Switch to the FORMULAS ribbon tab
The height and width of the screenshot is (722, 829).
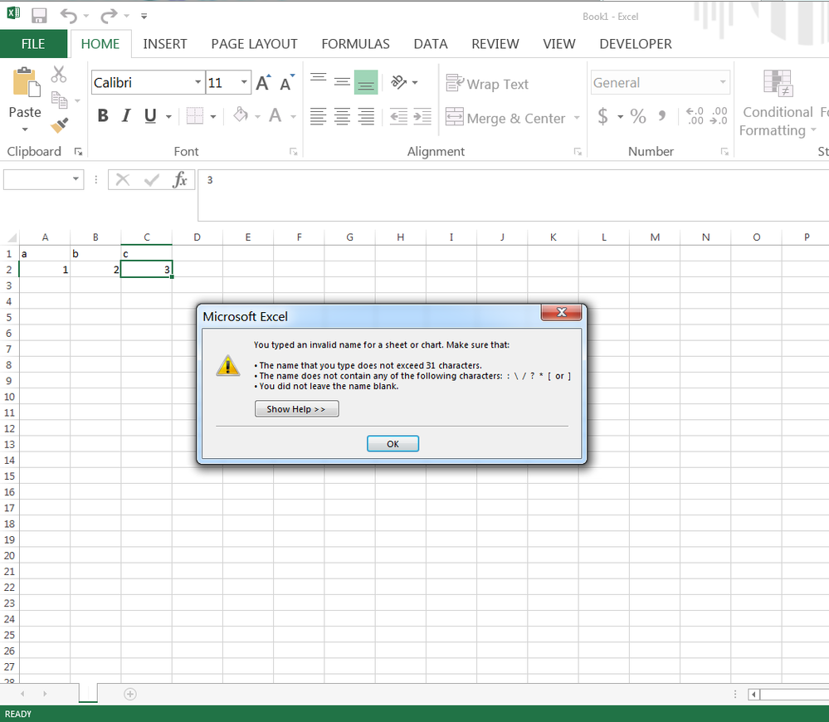[x=355, y=44]
